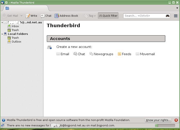Image resolution: width=180 pixels, height=130 pixels.
Task: Collapse the Local Folders tree
Action: (2, 34)
